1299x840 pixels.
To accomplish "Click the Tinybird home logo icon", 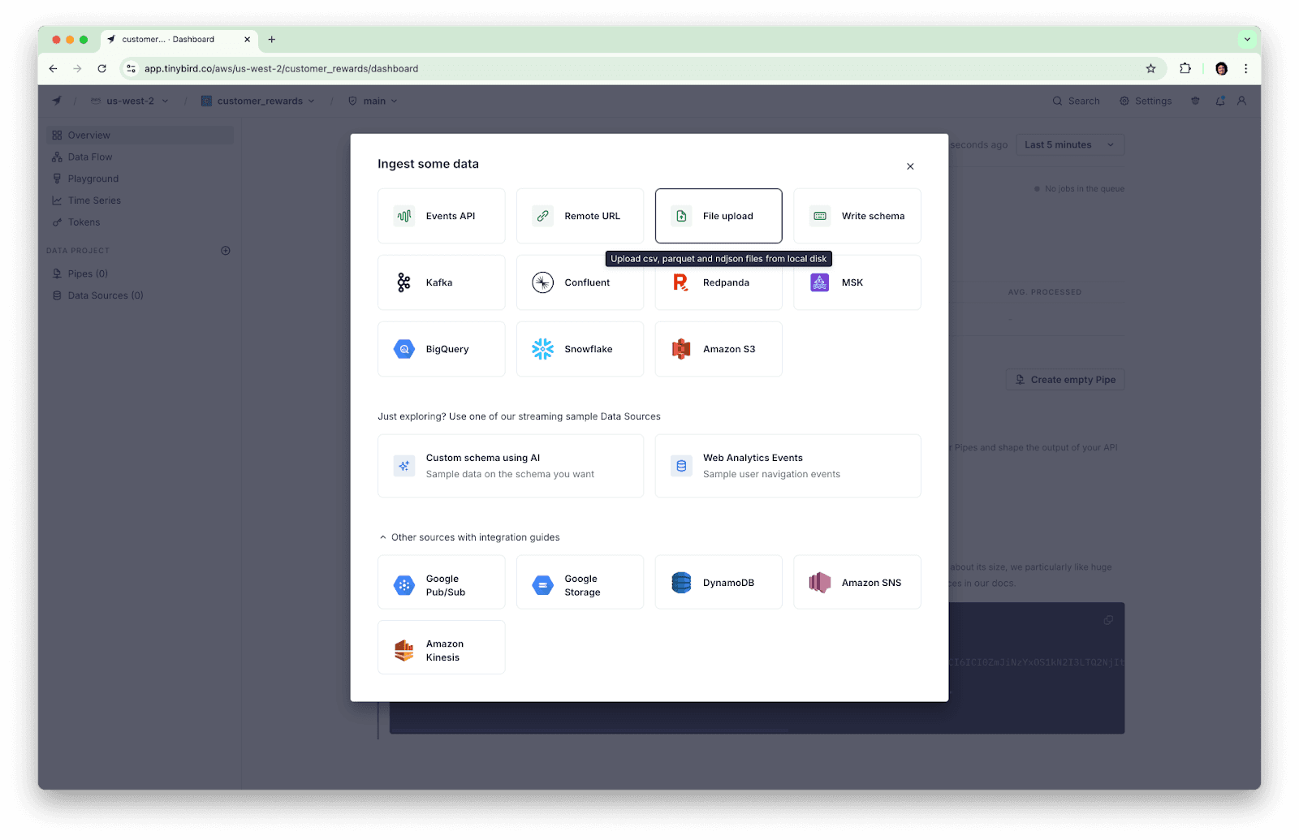I will (x=57, y=101).
